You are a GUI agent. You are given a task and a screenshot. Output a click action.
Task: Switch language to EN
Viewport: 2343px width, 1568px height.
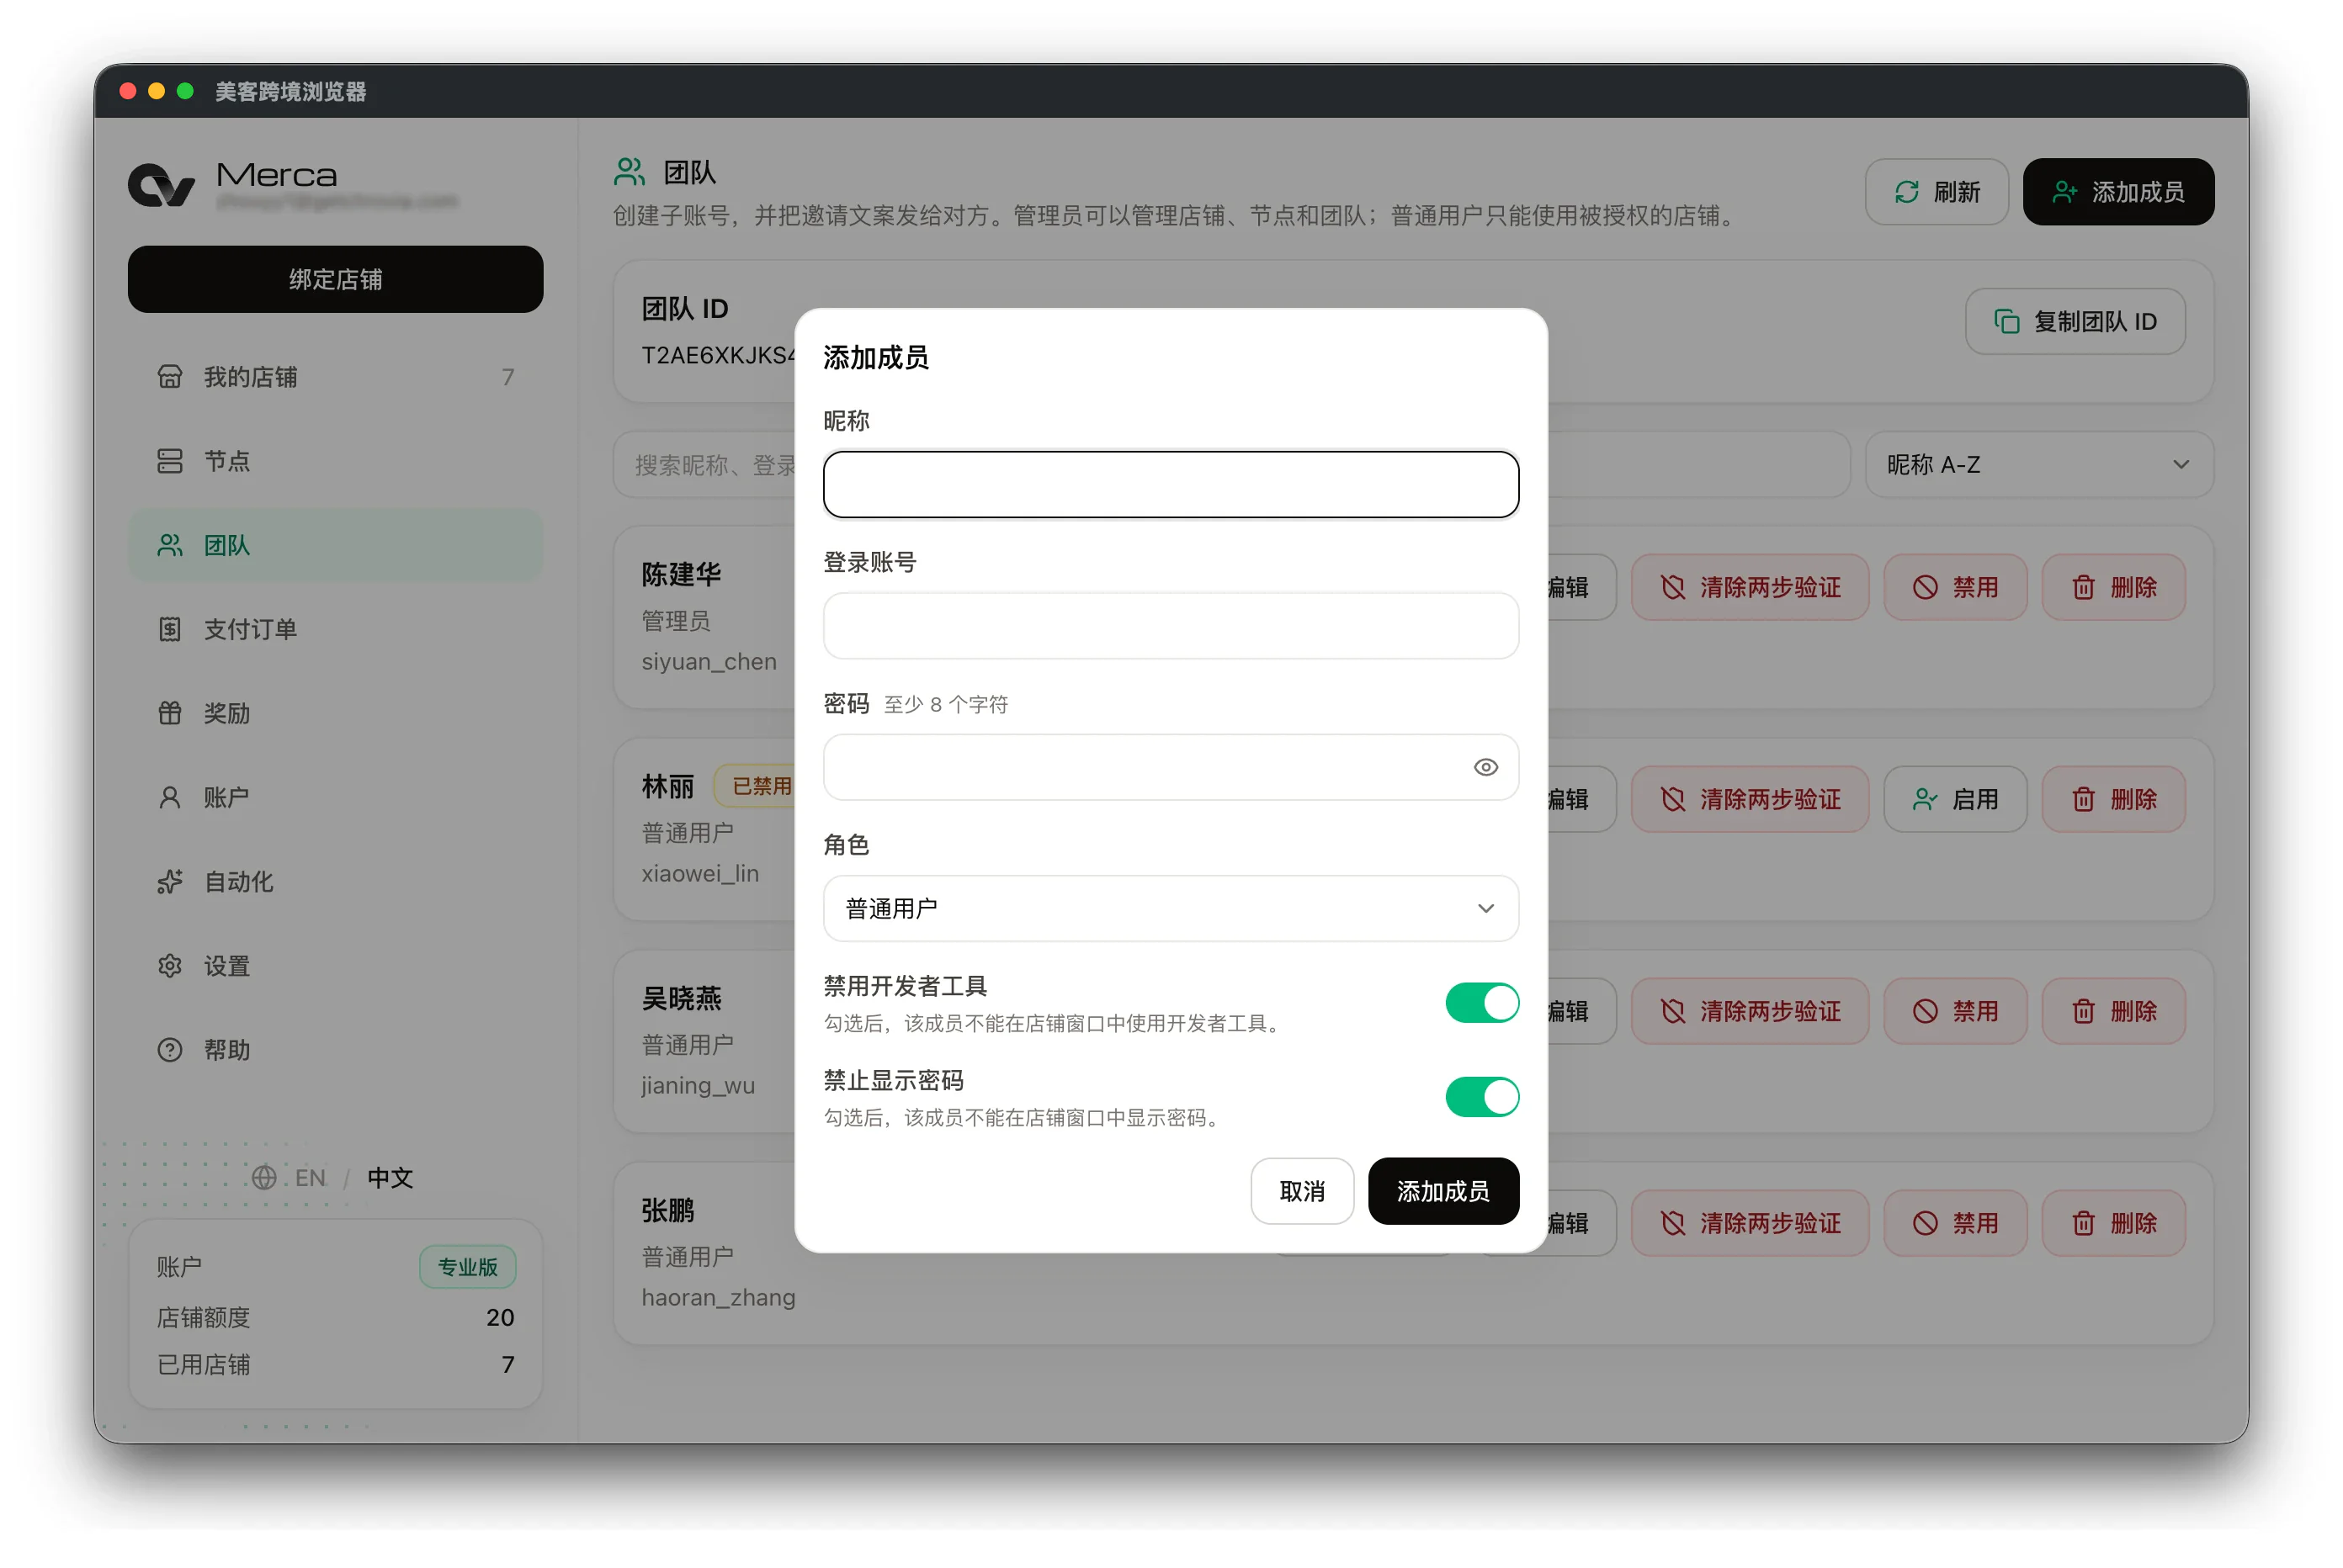(311, 1177)
